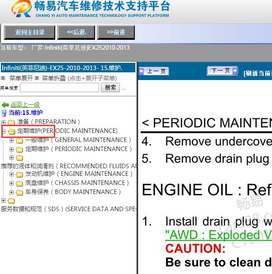Select 定期维护 ( PERIODIC MAINTENANCE ) child item
The height and width of the screenshot is (274, 272).
coord(79,149)
